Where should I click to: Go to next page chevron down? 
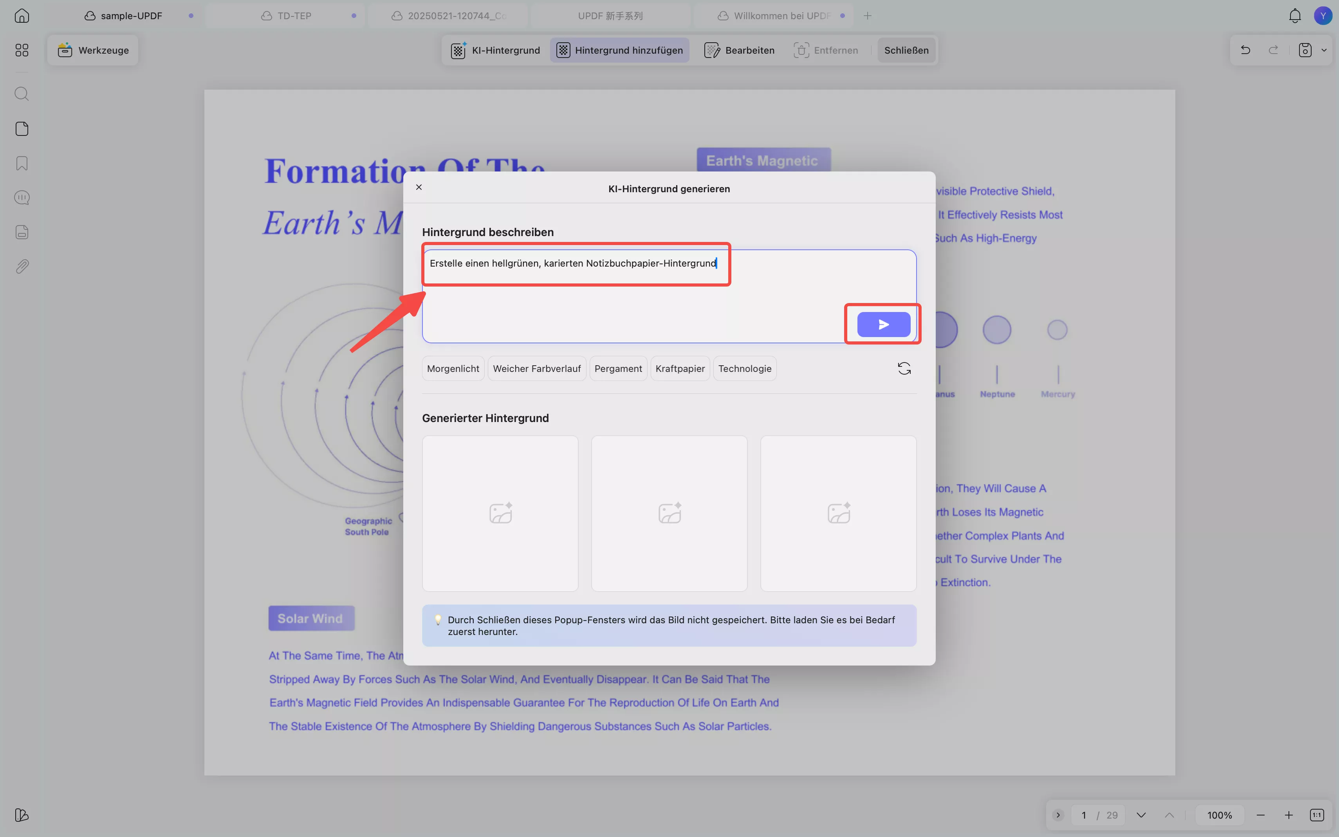(x=1141, y=815)
